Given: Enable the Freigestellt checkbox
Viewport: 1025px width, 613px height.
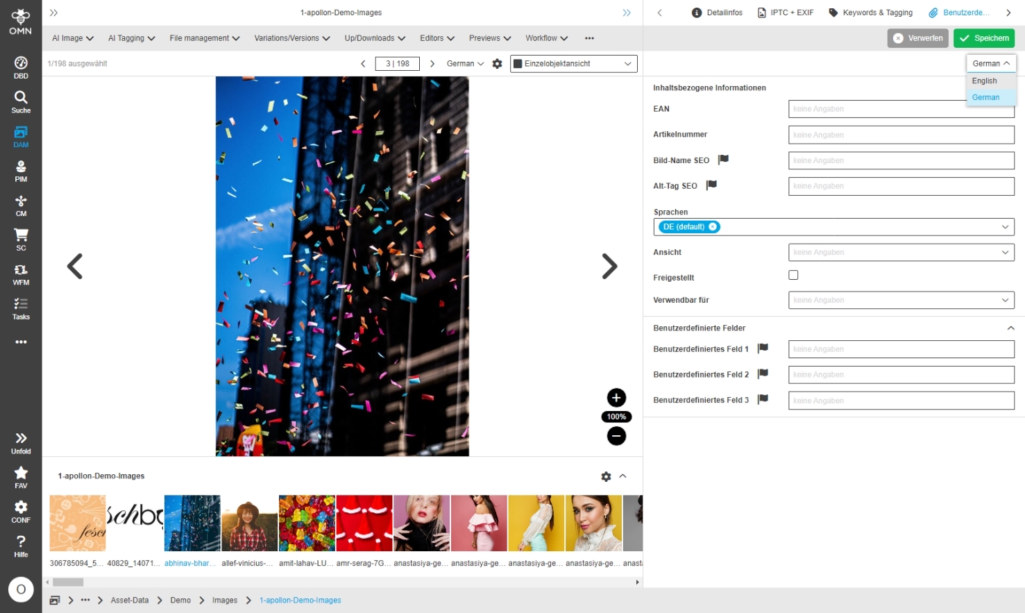Looking at the screenshot, I should 793,275.
